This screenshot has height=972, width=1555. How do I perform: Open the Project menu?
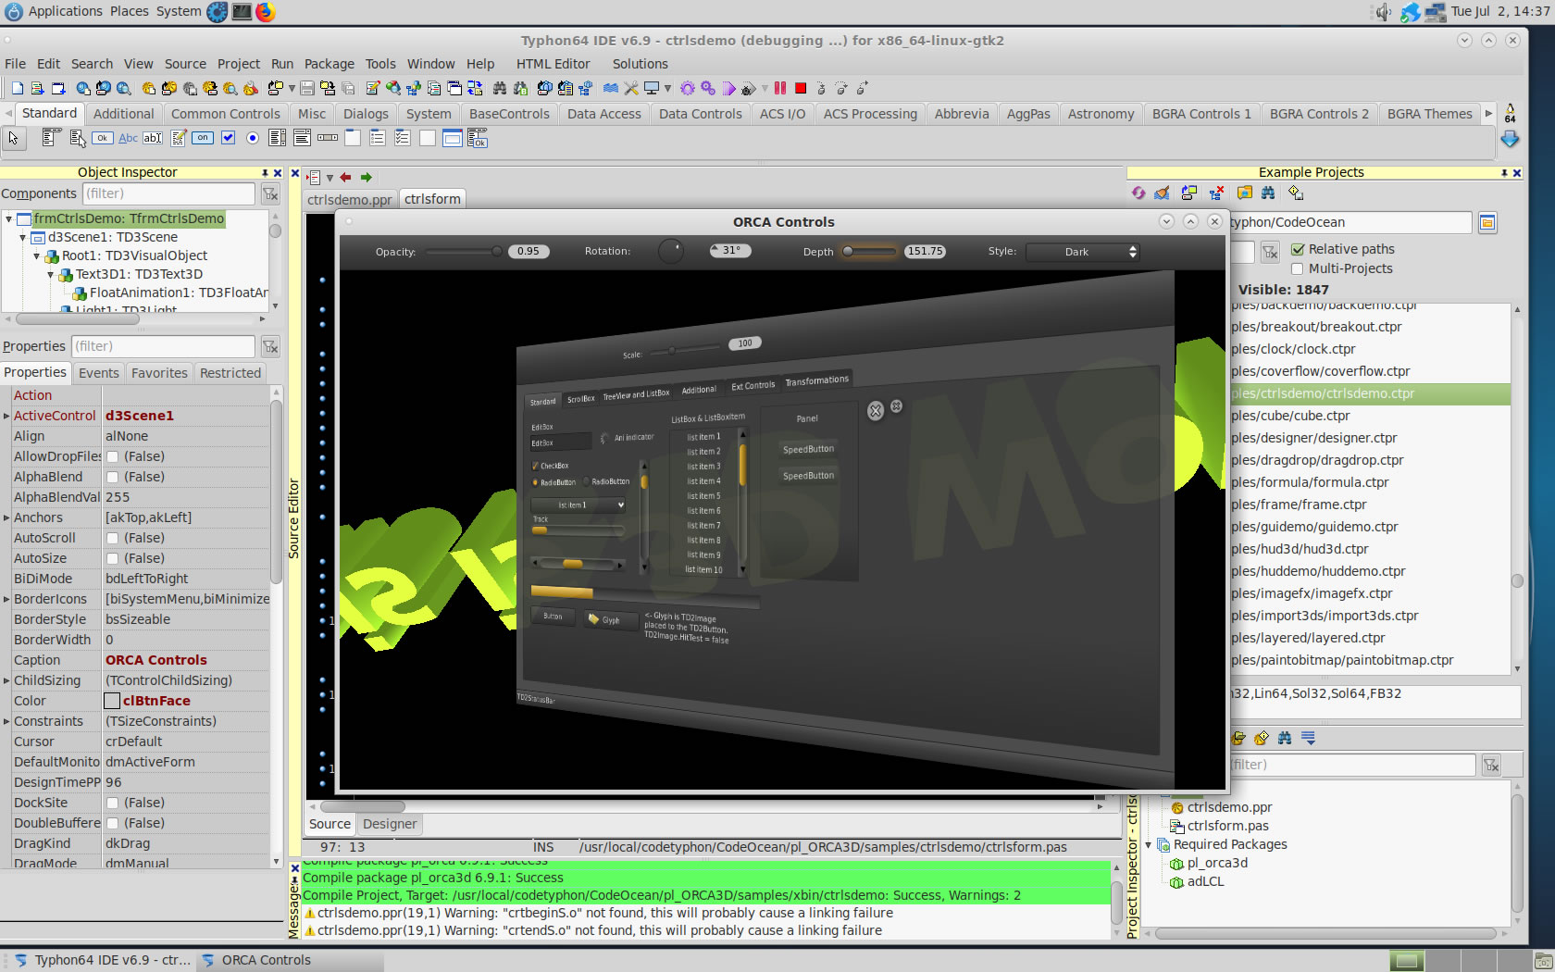(239, 64)
